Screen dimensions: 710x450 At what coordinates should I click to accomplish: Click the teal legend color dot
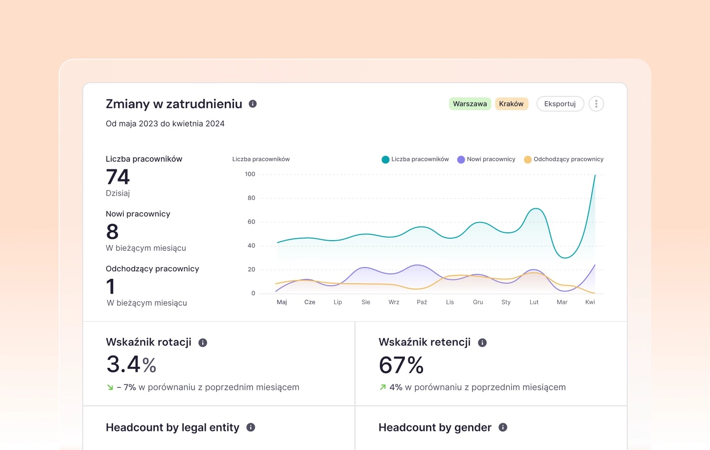[x=385, y=159]
